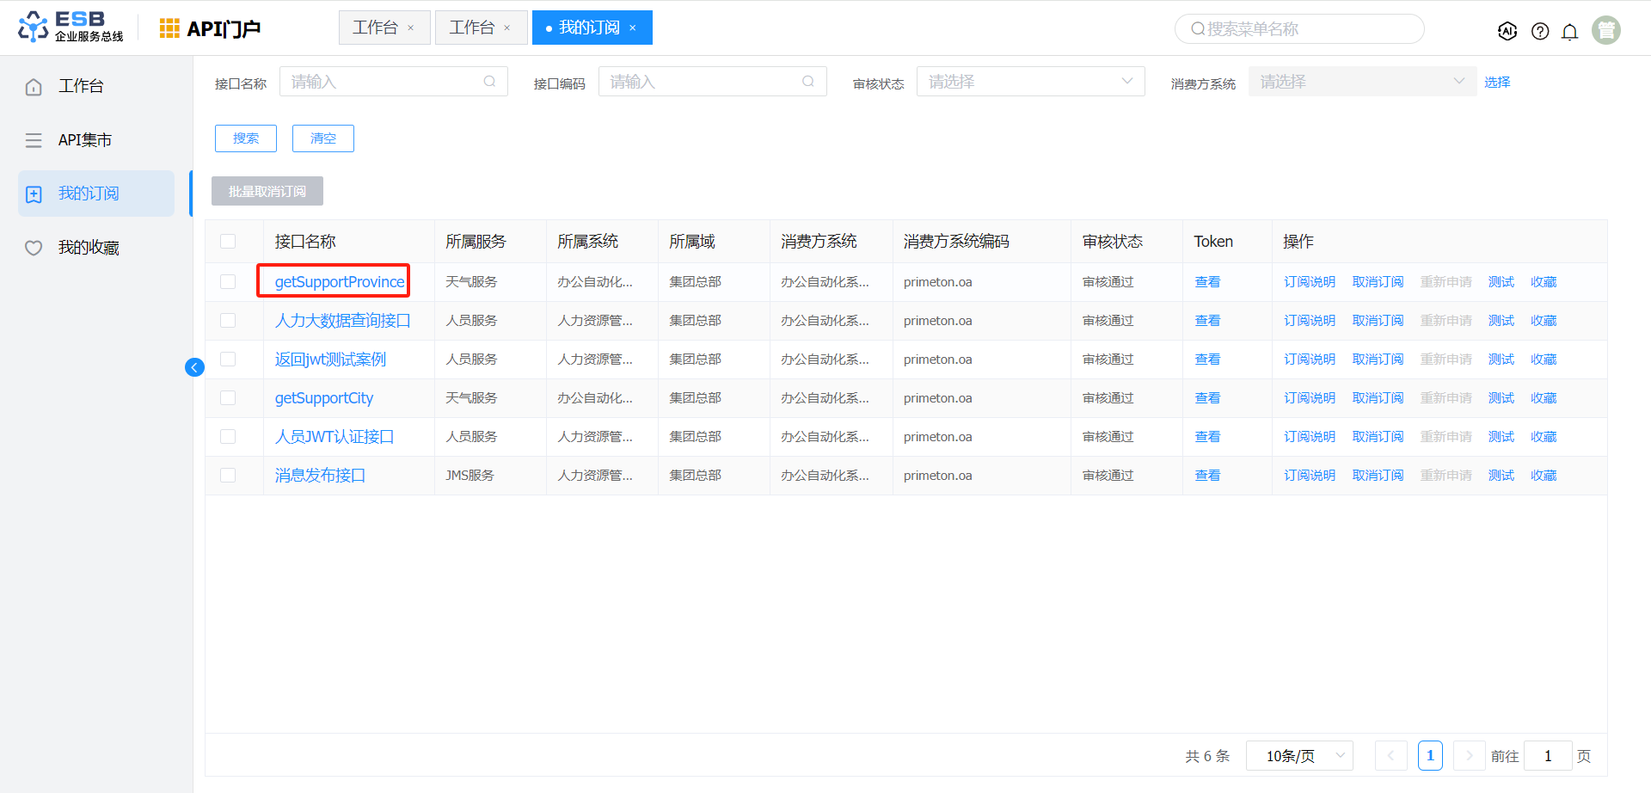Expand the 消费方系统 dropdown
Screen dimensions: 1651x793
tap(1361, 82)
